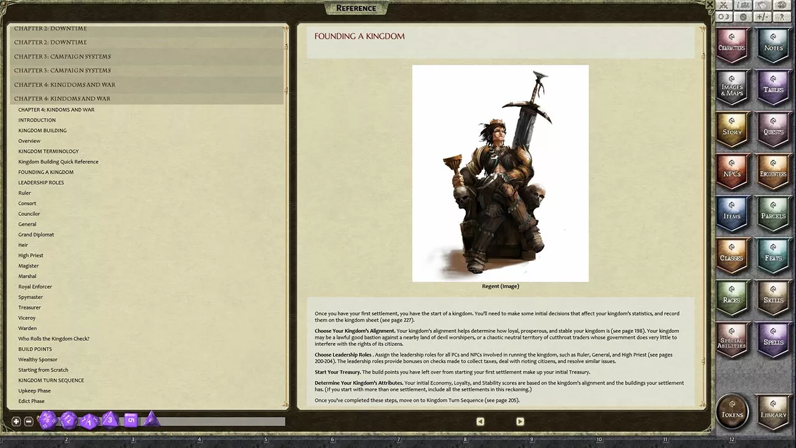
Task: Open the Characters sidebar panel
Action: click(x=731, y=45)
